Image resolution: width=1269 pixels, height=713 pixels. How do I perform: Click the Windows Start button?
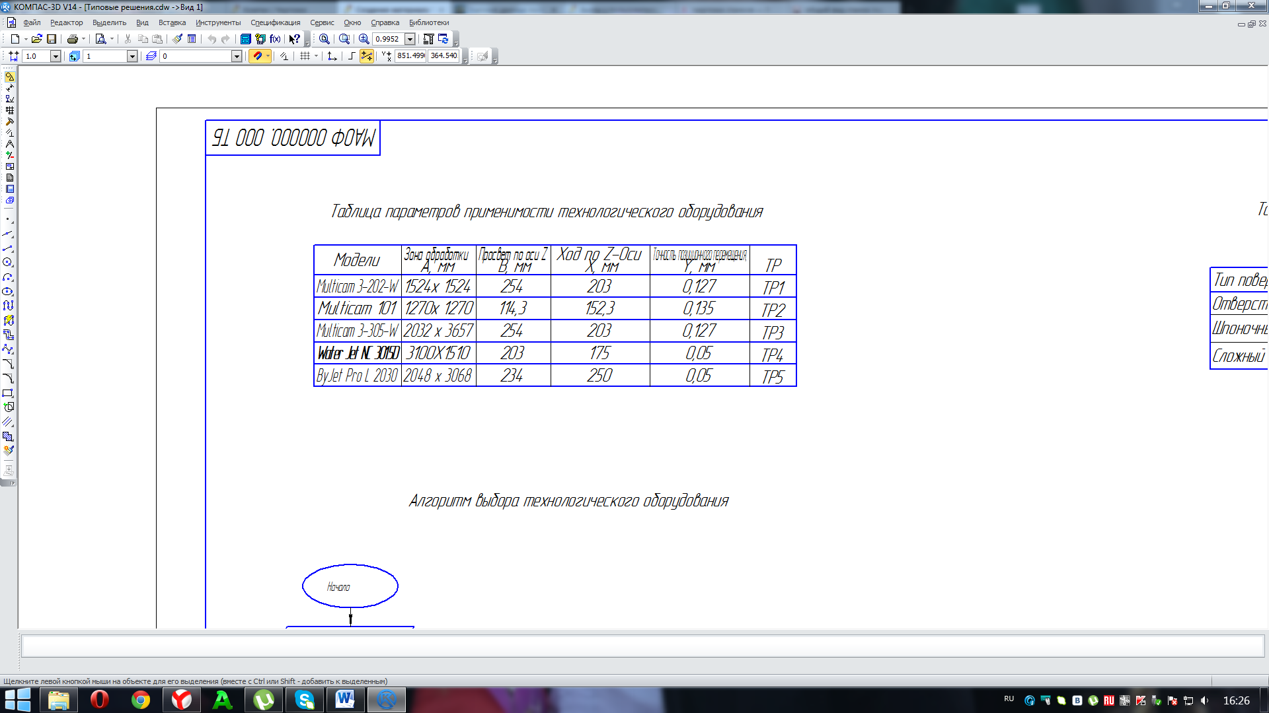point(18,700)
